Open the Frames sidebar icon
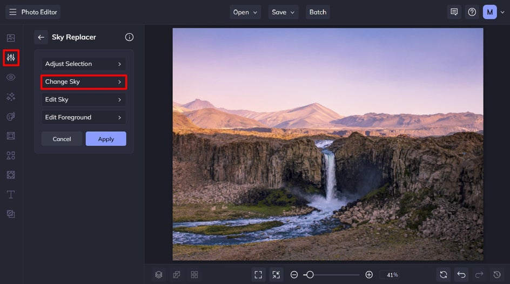510x284 pixels. pos(11,136)
